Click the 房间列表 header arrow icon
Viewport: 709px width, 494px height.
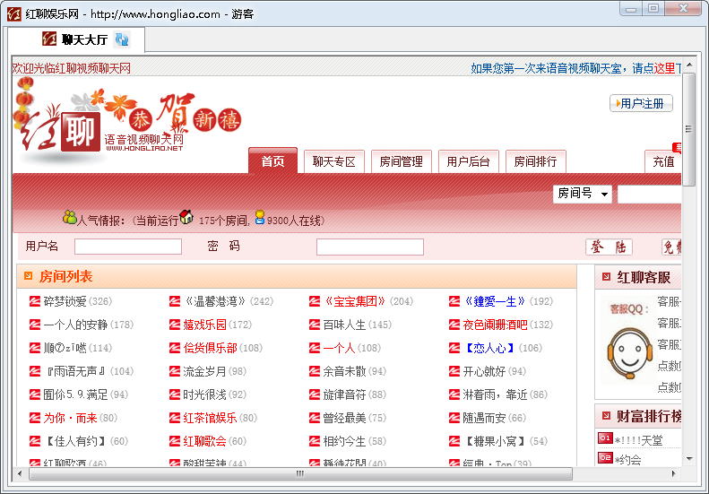click(x=28, y=276)
